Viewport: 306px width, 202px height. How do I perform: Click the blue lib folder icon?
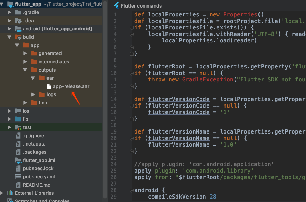point(18,119)
